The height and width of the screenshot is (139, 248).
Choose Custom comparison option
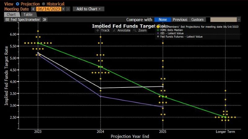click(197, 20)
